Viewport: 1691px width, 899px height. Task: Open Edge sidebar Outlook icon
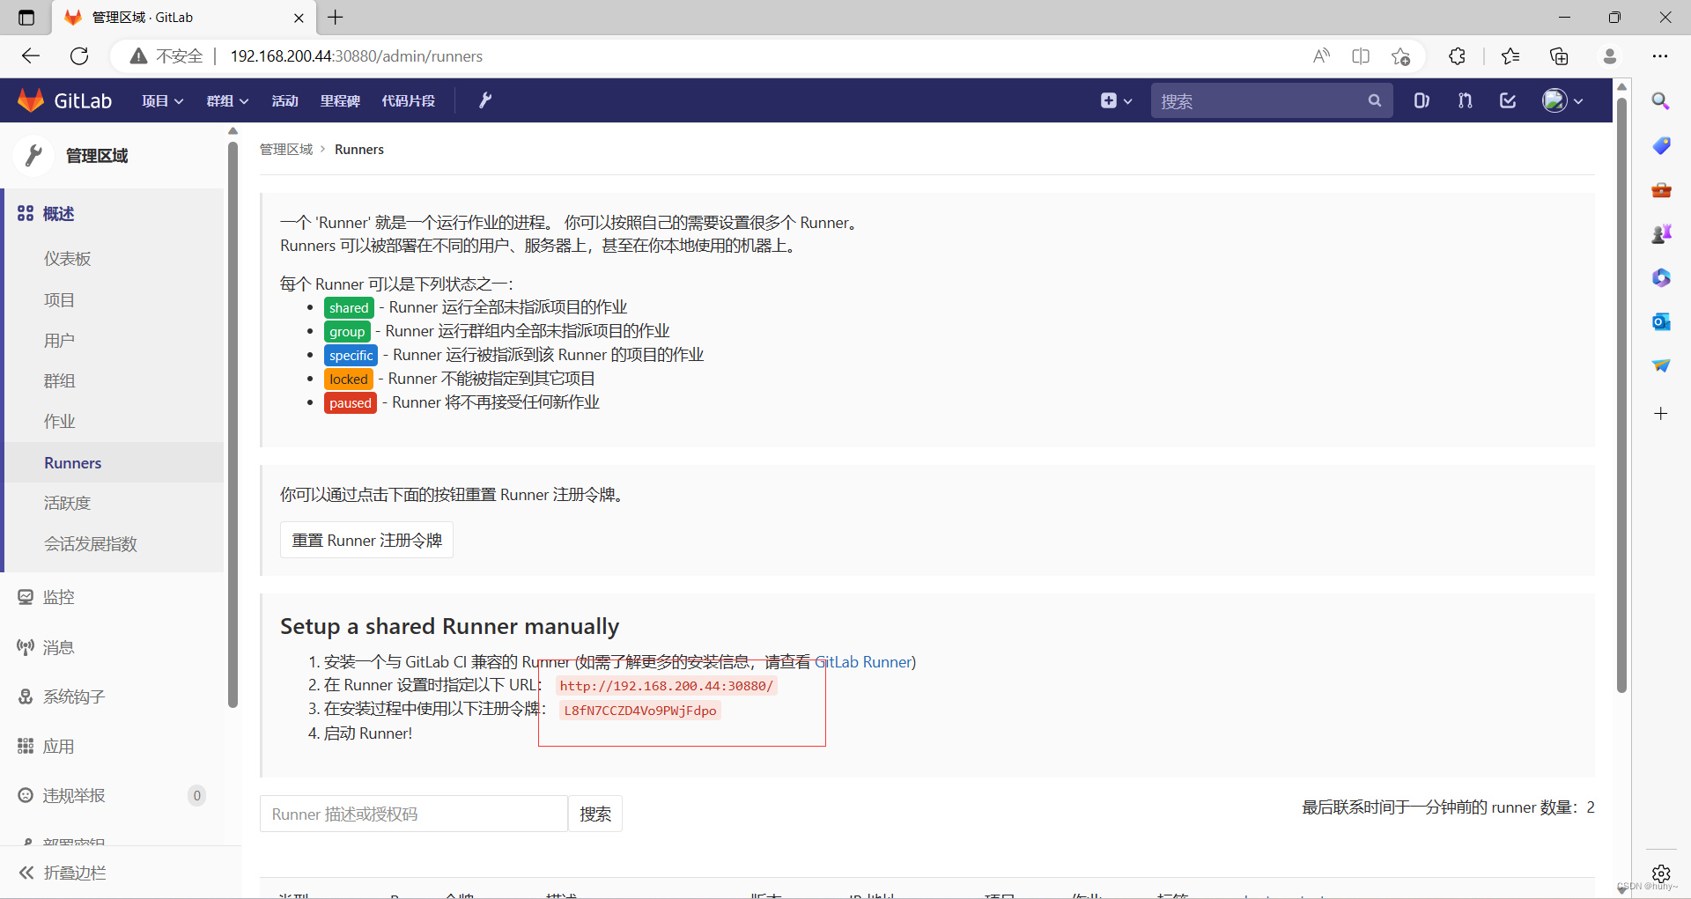click(1661, 321)
